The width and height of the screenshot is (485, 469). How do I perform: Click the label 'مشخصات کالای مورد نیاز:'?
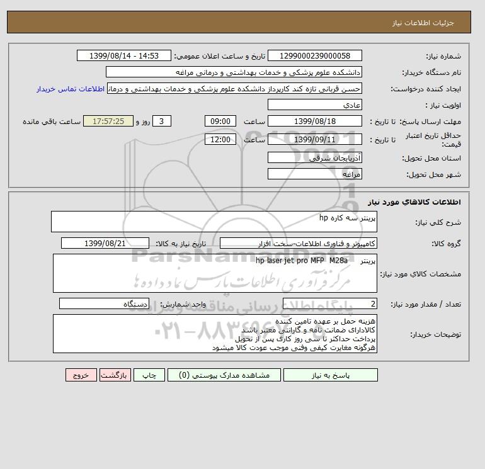(x=420, y=274)
